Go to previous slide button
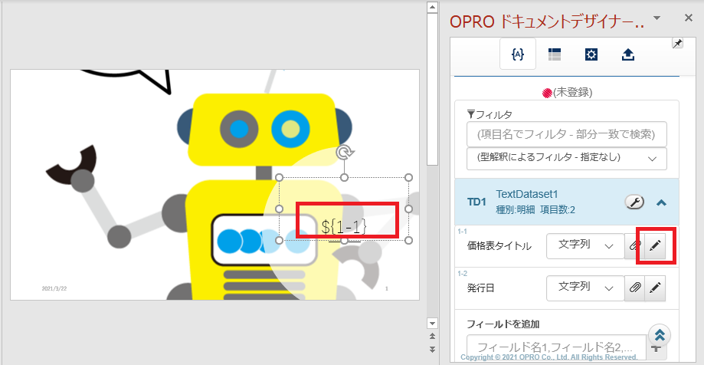Screen dimensions: 704x365 click(x=432, y=336)
